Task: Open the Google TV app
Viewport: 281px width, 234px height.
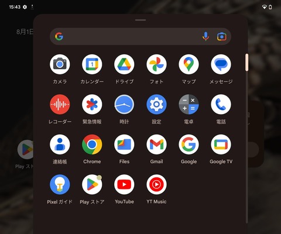Action: (221, 144)
